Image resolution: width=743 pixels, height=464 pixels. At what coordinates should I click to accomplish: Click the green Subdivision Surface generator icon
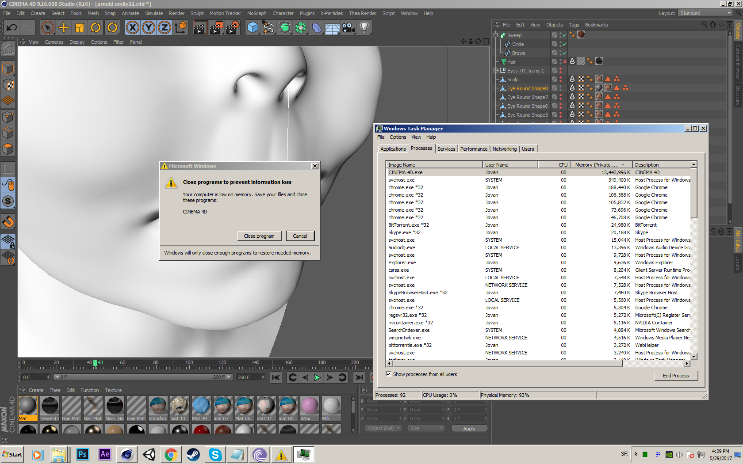tap(285, 28)
